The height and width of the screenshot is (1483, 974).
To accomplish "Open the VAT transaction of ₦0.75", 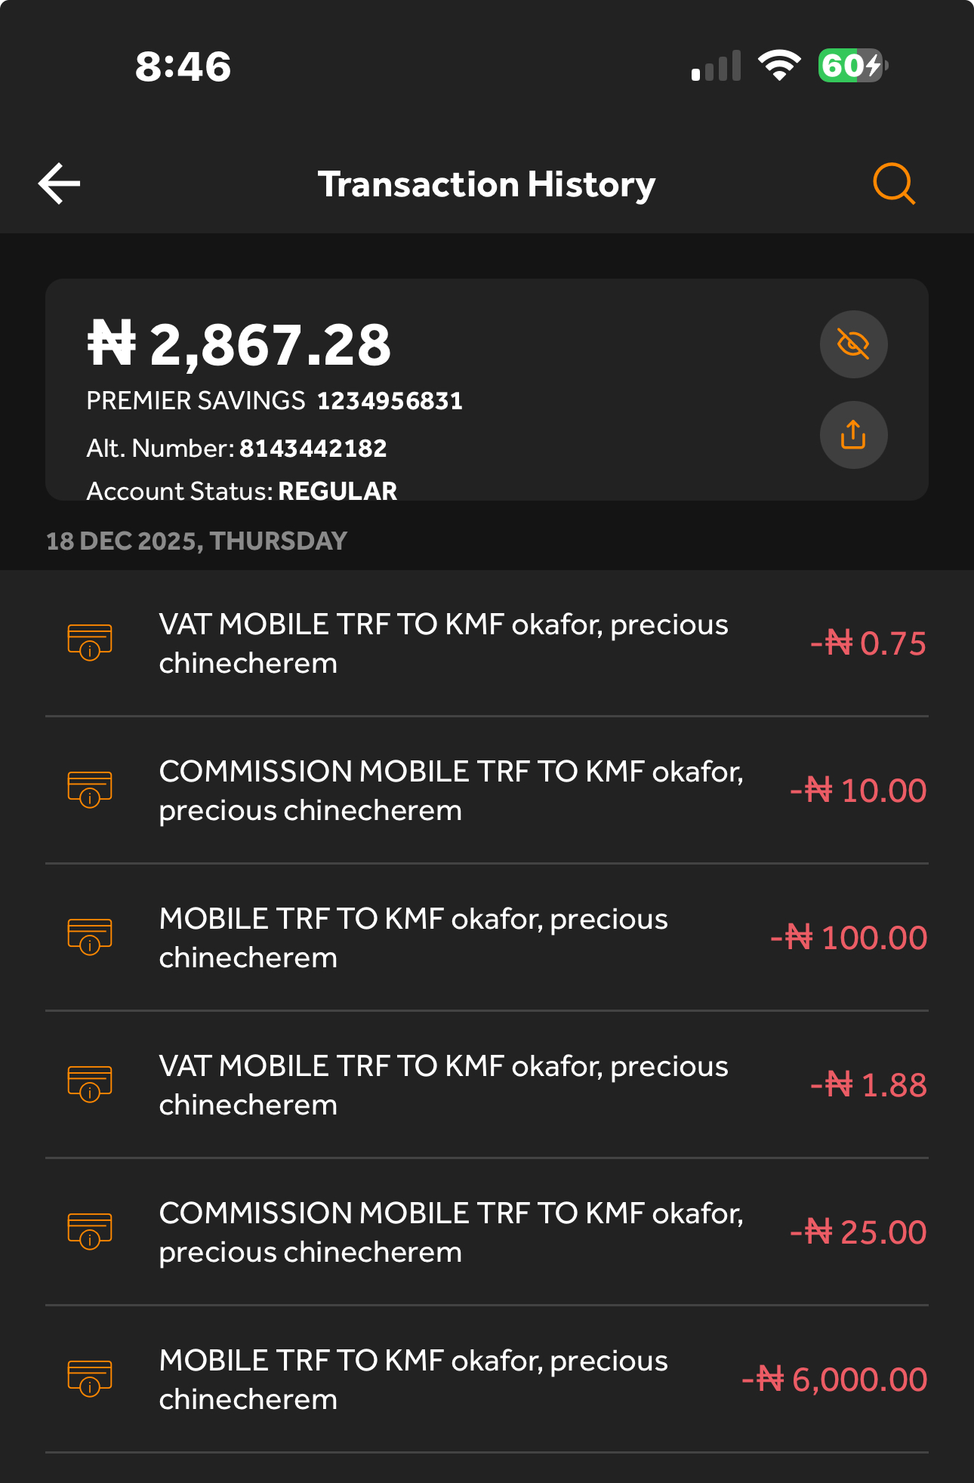I will [443, 643].
